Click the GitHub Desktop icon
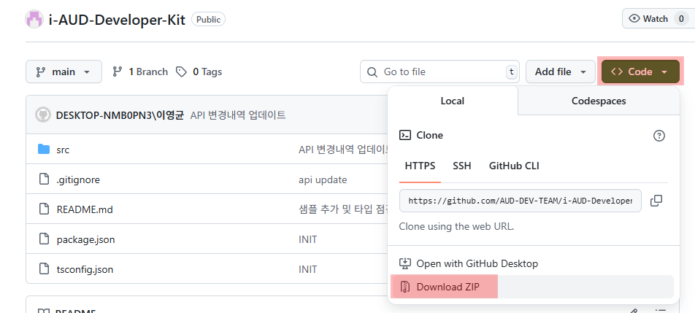Viewport: 695px width, 313px height. 405,264
